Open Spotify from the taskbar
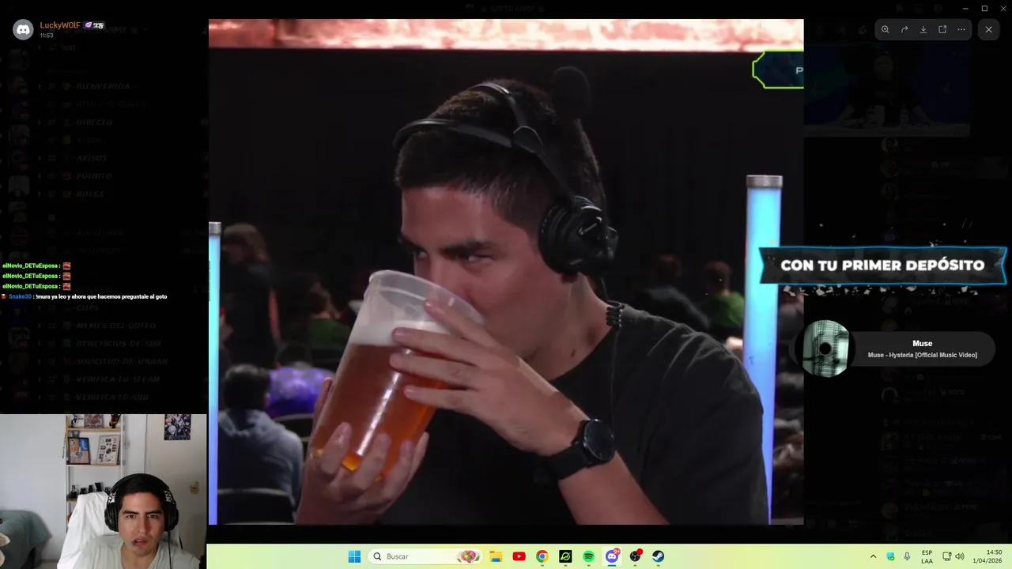The image size is (1012, 569). coord(588,556)
